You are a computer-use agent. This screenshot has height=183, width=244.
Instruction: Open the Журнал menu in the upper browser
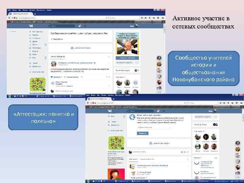coord(25,10)
